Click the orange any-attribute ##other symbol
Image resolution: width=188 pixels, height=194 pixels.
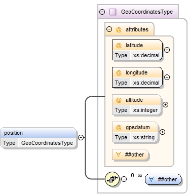click(x=118, y=154)
